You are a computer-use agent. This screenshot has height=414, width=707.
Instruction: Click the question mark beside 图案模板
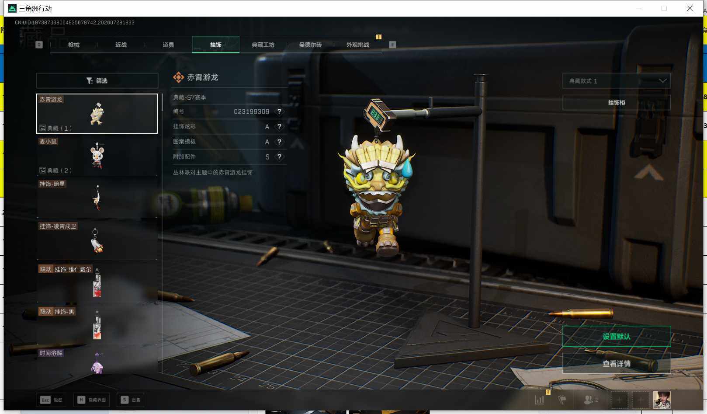[279, 142]
